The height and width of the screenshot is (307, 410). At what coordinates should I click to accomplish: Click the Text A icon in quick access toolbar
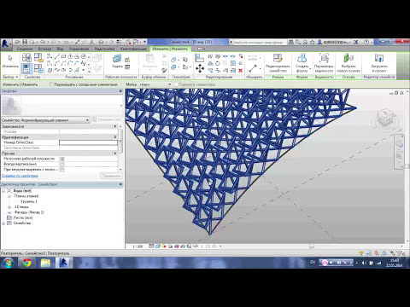(x=91, y=42)
